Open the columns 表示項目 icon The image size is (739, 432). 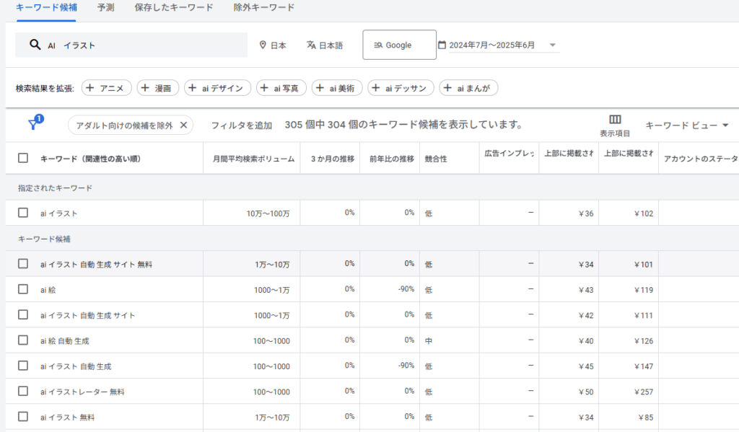(x=615, y=120)
